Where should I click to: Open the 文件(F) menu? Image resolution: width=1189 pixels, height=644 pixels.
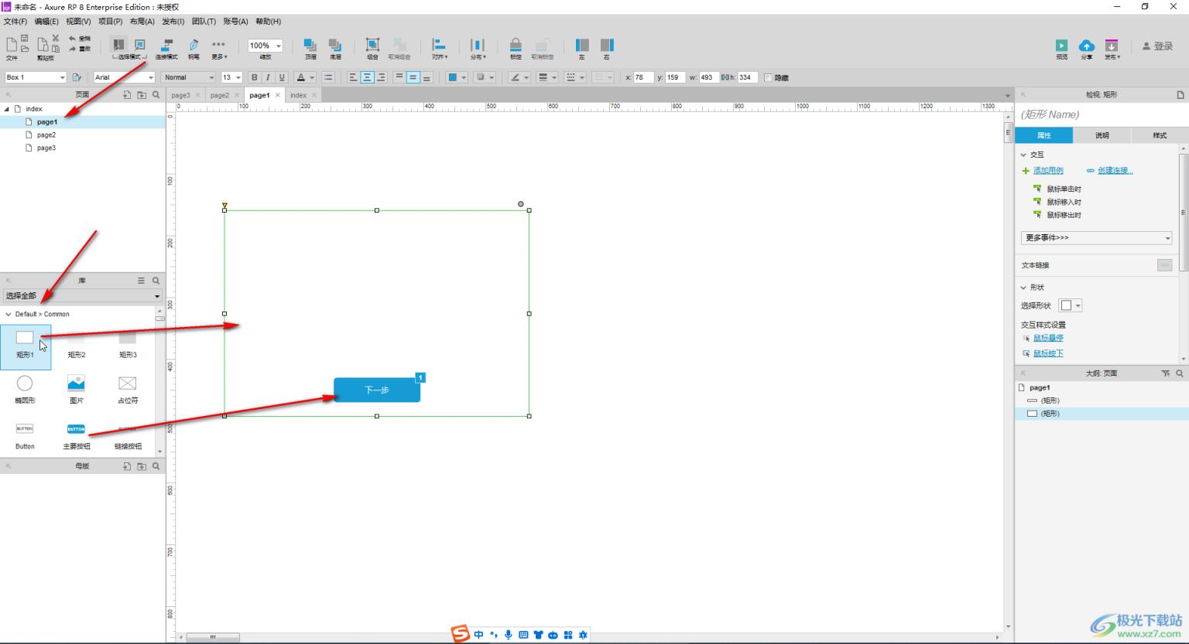(x=15, y=22)
